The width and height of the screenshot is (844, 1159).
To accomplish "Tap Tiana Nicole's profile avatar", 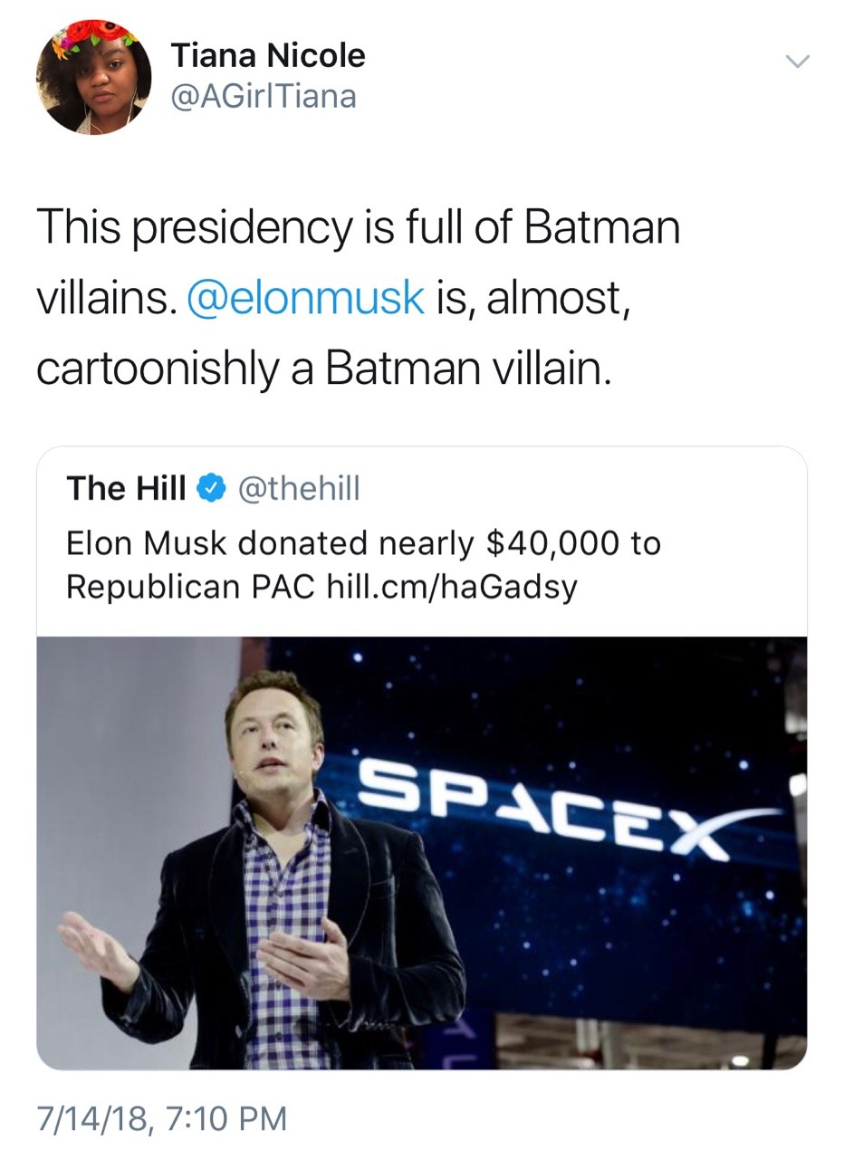I will click(93, 76).
